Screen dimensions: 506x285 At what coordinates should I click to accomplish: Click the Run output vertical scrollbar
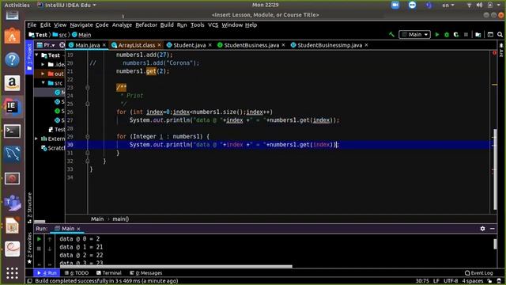point(496,244)
